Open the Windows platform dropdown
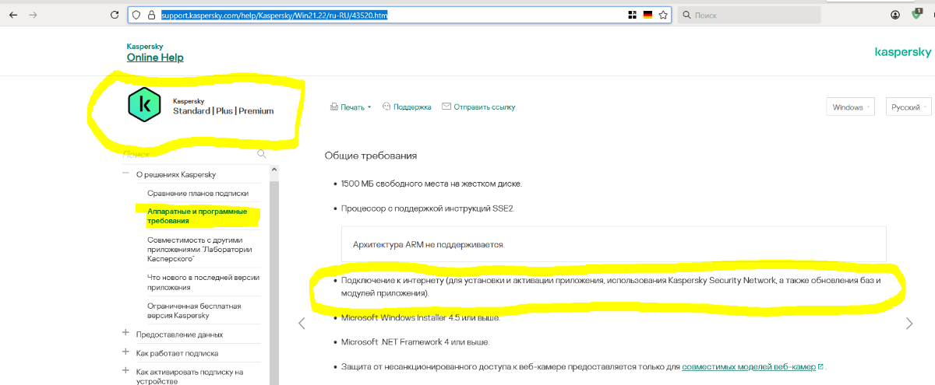The height and width of the screenshot is (385, 935). click(x=851, y=107)
